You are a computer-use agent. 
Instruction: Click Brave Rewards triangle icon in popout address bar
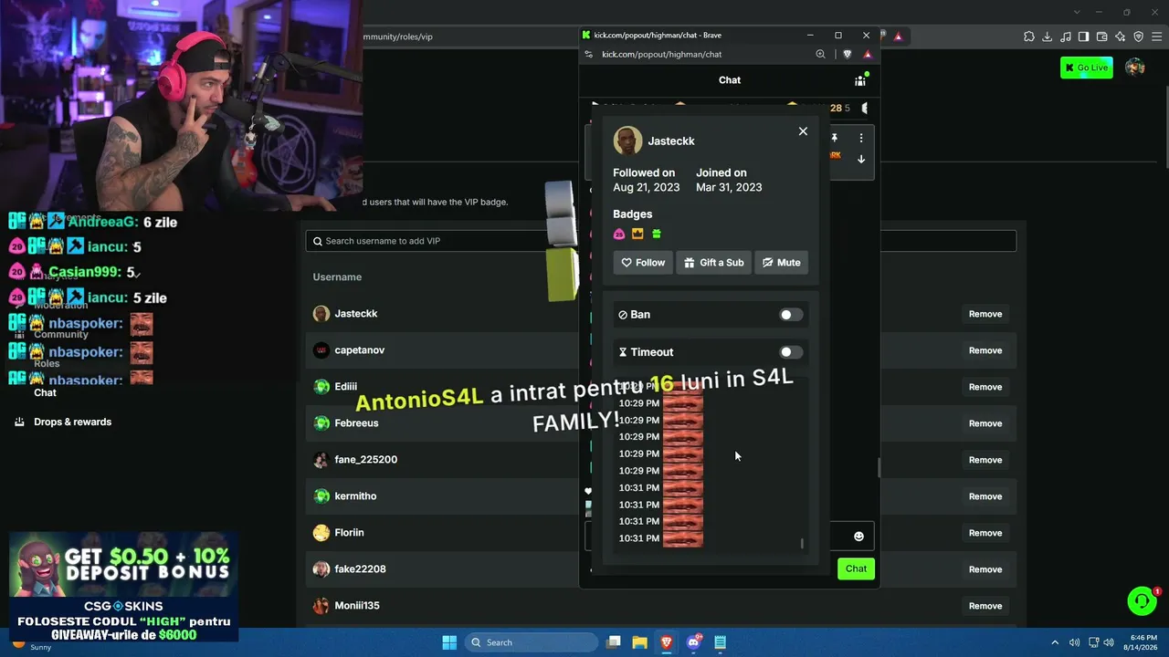click(x=868, y=55)
